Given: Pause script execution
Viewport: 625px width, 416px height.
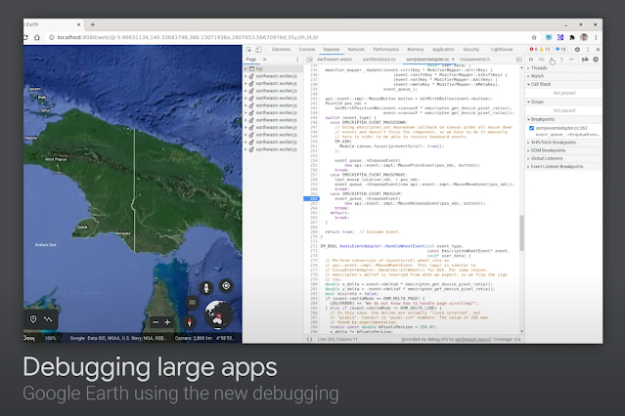Looking at the screenshot, I should point(531,60).
